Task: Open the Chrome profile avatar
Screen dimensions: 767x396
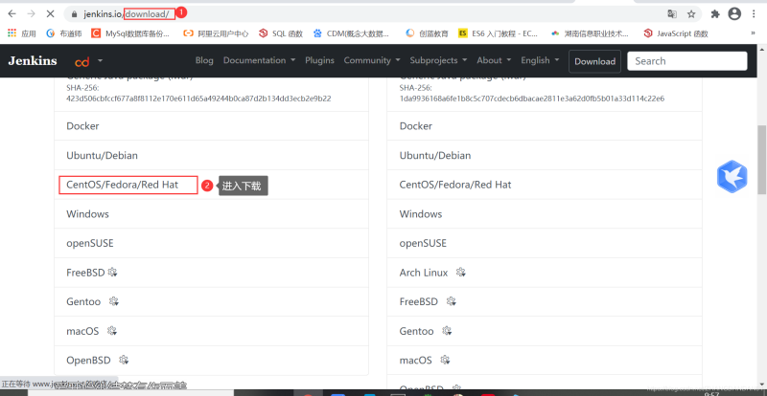Action: click(x=734, y=14)
